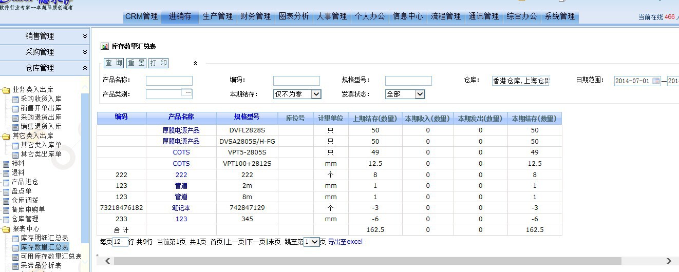Viewport: 679px width, 272px height.
Task: Collapse the search filter panel chevron
Action: click(x=195, y=64)
